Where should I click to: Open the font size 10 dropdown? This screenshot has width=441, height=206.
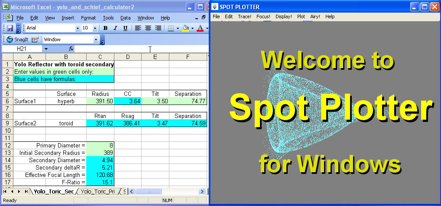pos(95,28)
